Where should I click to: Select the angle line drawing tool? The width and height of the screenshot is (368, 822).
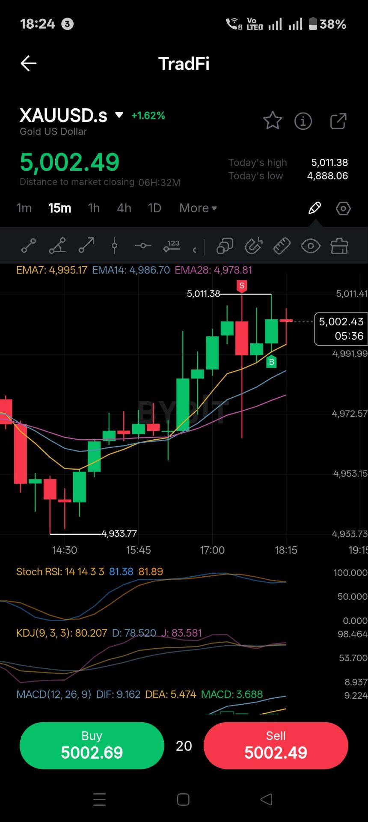(57, 246)
